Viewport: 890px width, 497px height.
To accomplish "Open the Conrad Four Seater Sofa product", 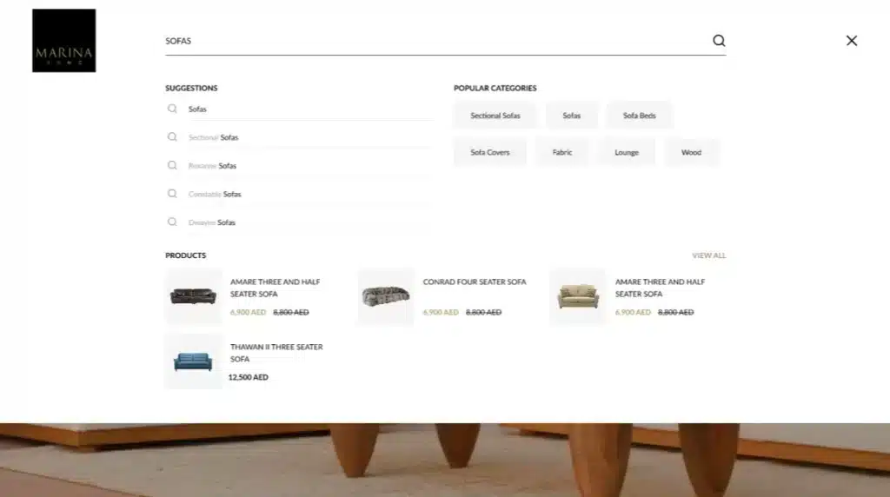I will point(474,282).
